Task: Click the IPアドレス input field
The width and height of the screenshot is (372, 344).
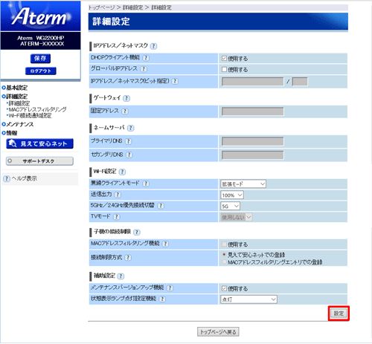Action: 253,82
